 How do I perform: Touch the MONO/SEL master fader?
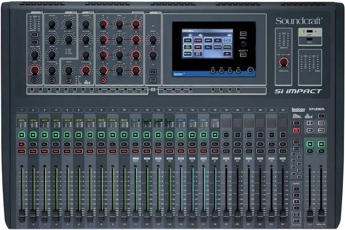[x=322, y=215]
